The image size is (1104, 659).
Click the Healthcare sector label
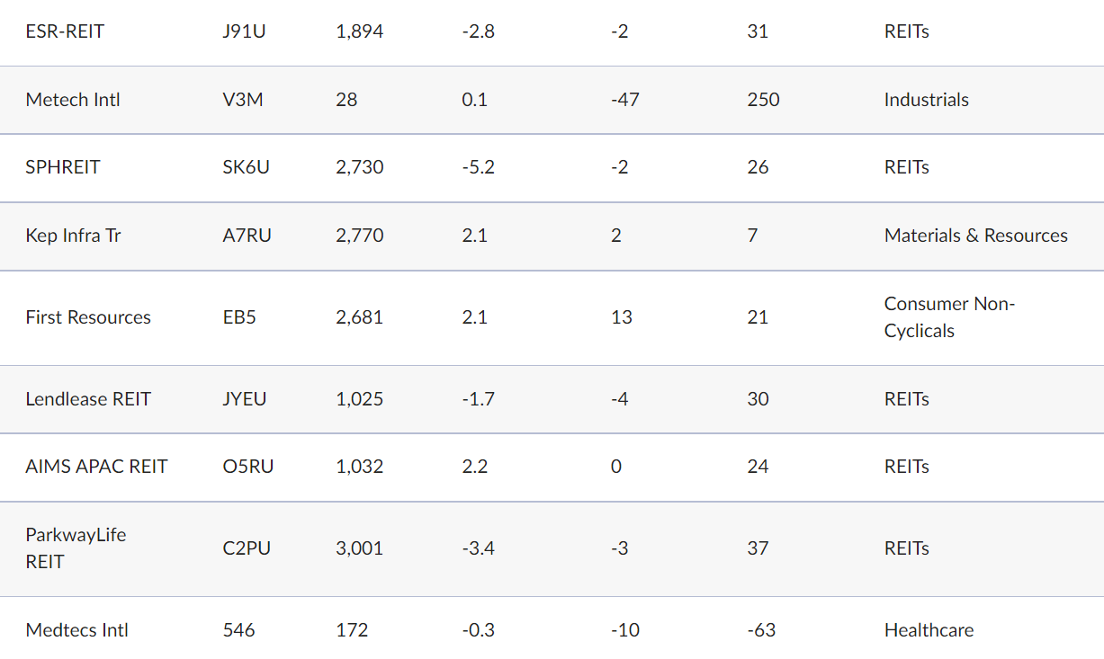929,630
